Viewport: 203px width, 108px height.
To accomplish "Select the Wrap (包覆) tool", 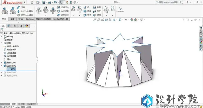I will (x=97, y=7).
